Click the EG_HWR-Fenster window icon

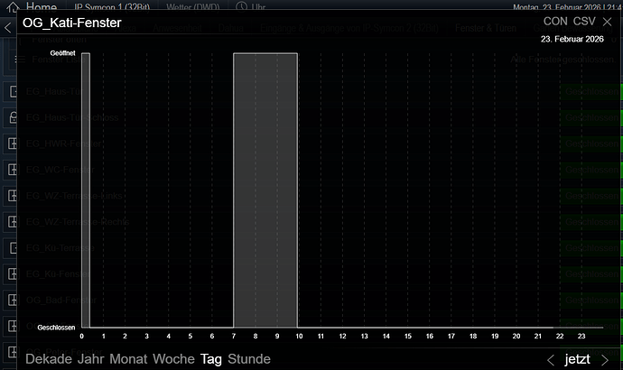13,143
